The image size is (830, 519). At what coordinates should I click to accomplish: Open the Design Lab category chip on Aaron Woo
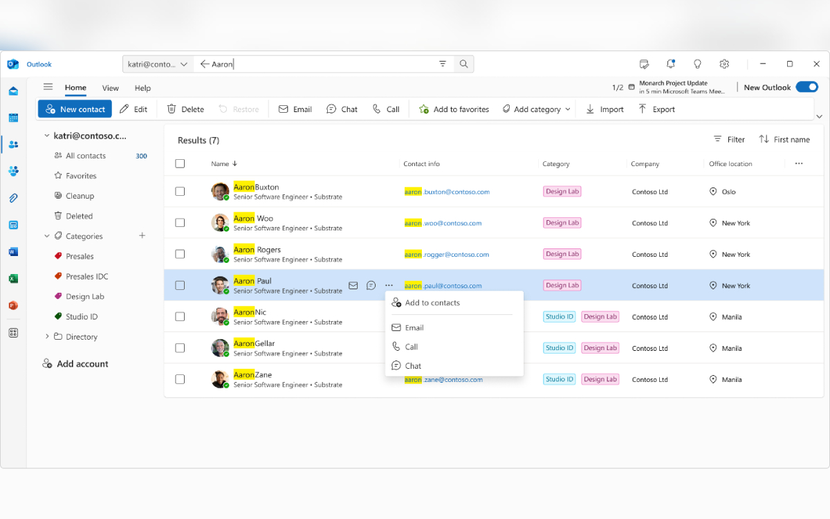pyautogui.click(x=562, y=222)
